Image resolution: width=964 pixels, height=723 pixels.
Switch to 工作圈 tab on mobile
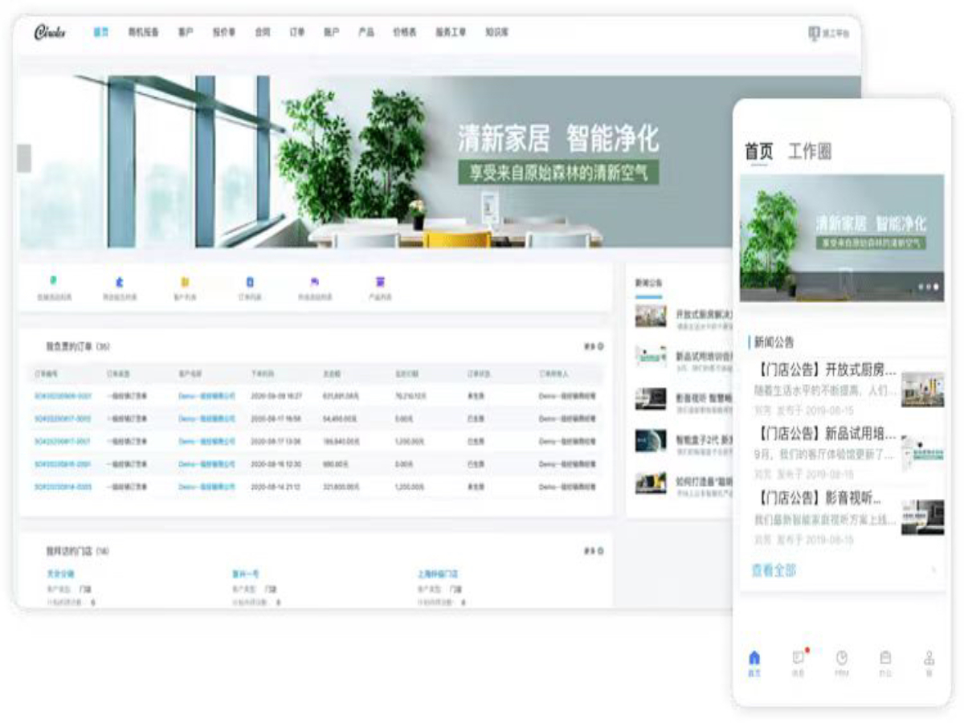[809, 151]
